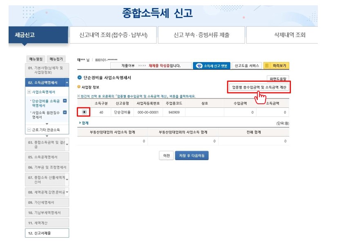Click 부동산임대업외의 사업소득 합계 header
This screenshot has height=241, width=344.
[x=183, y=132]
